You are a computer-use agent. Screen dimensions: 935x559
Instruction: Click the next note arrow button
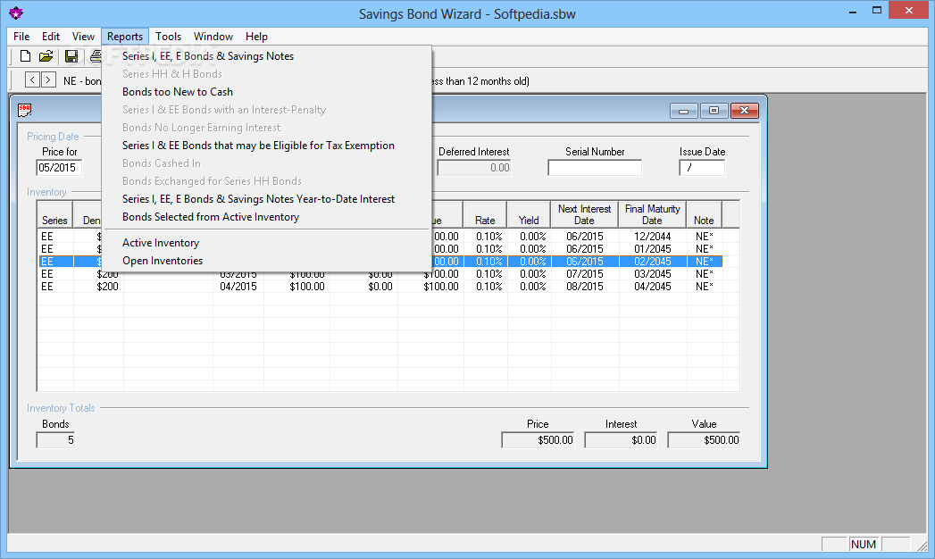[x=48, y=79]
